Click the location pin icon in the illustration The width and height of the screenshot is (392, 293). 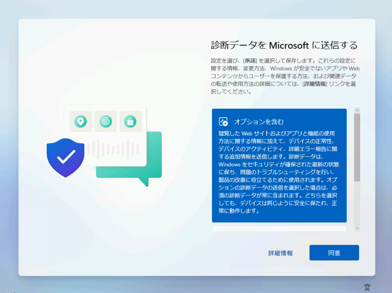pos(80,122)
